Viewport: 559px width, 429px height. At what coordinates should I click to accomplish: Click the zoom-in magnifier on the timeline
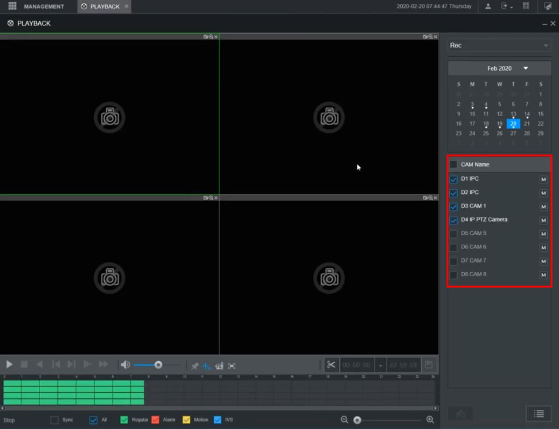click(430, 420)
